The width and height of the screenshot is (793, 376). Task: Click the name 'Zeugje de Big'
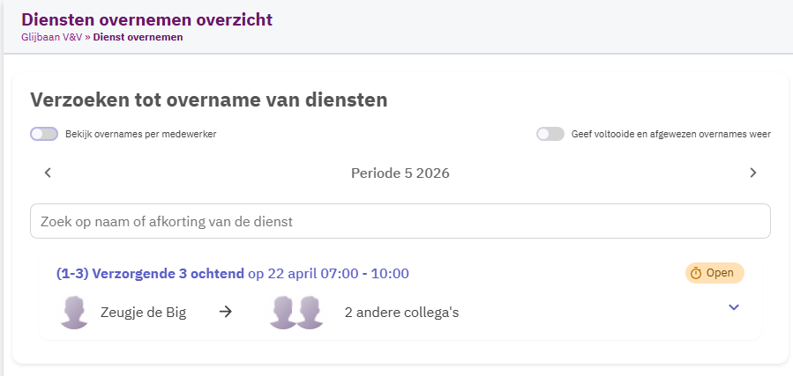[x=144, y=312]
